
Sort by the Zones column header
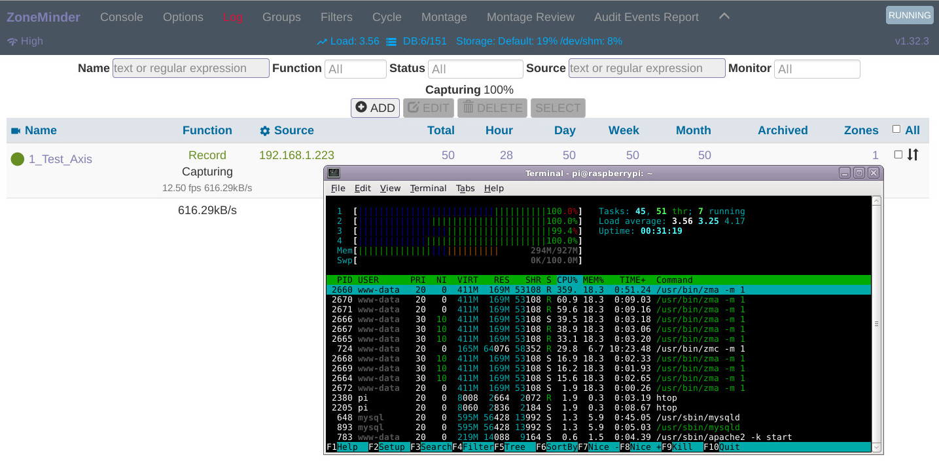click(x=861, y=130)
